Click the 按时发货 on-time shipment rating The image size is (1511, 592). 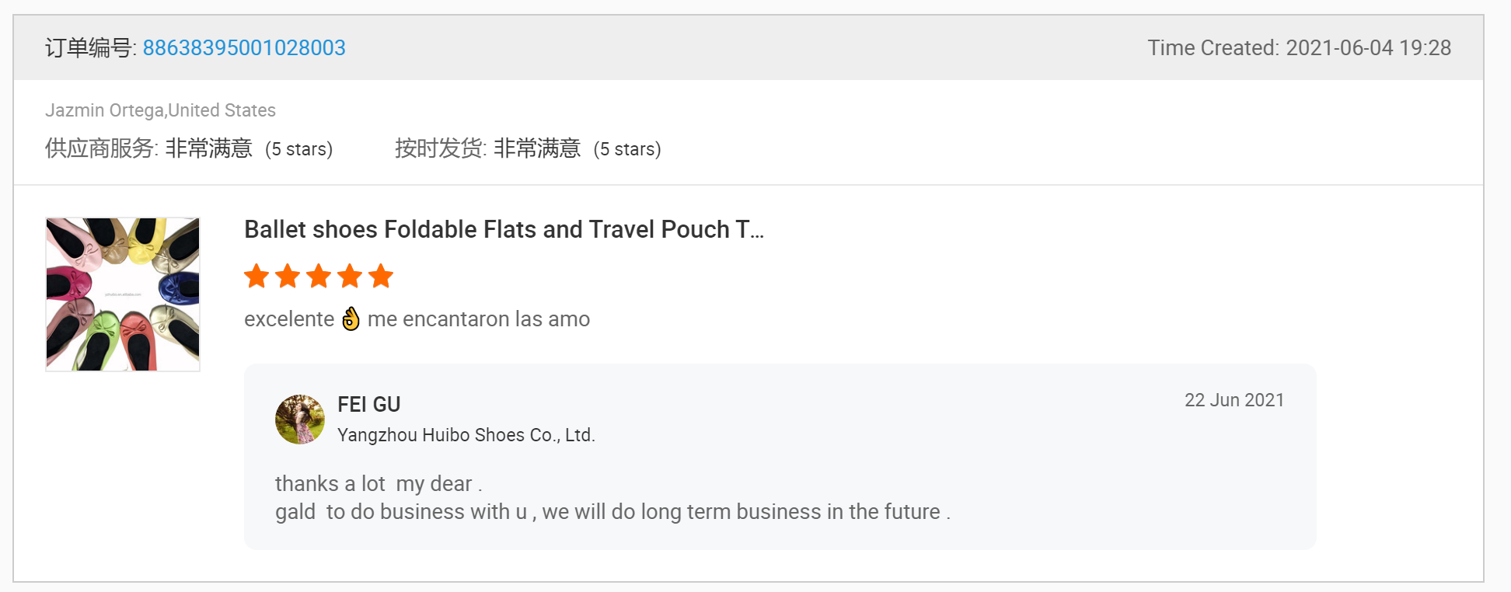528,148
